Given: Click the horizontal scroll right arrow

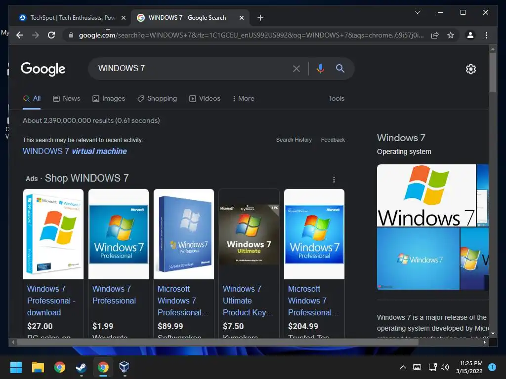Looking at the screenshot, I should 484,342.
